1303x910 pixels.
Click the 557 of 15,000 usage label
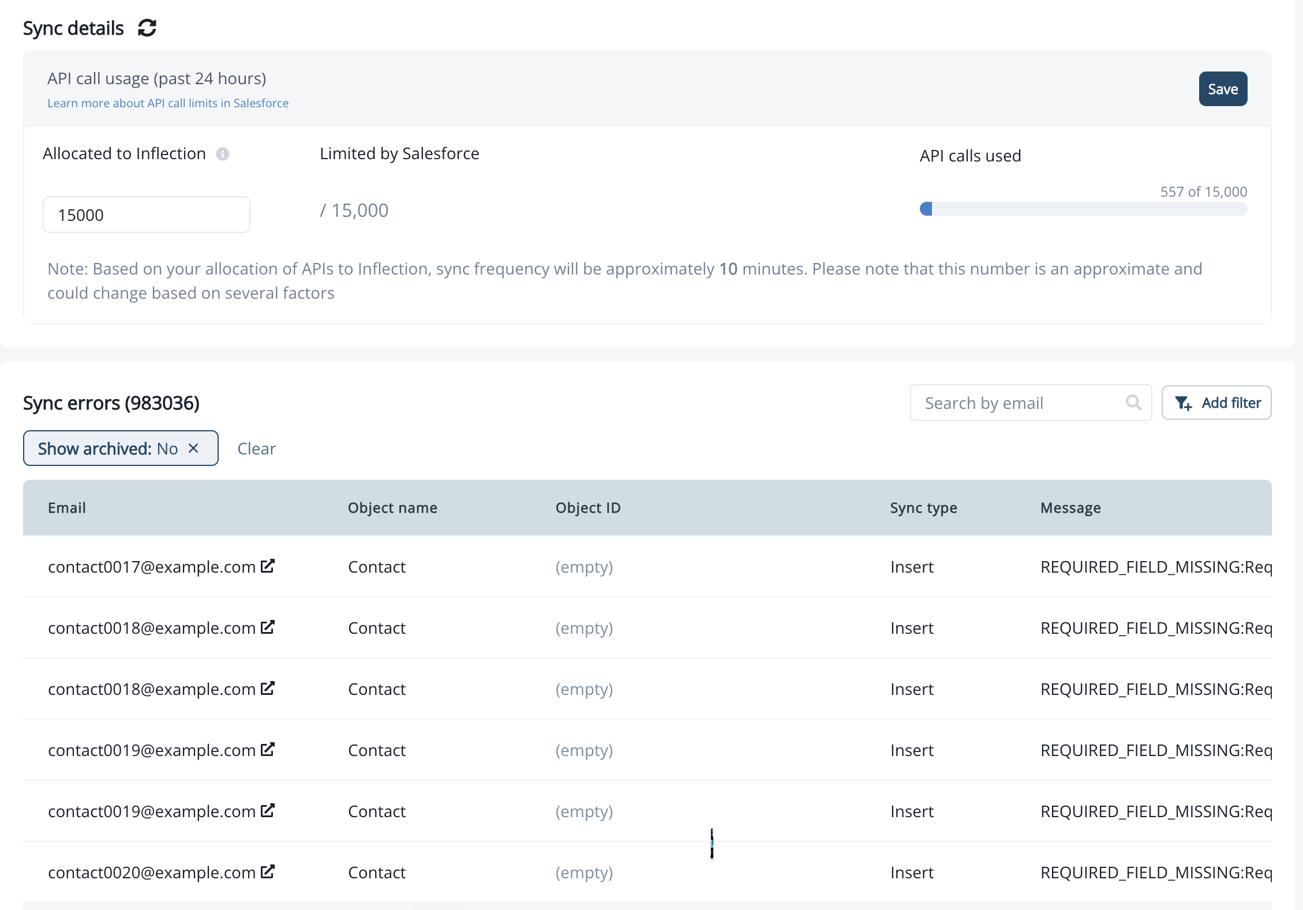click(x=1204, y=191)
